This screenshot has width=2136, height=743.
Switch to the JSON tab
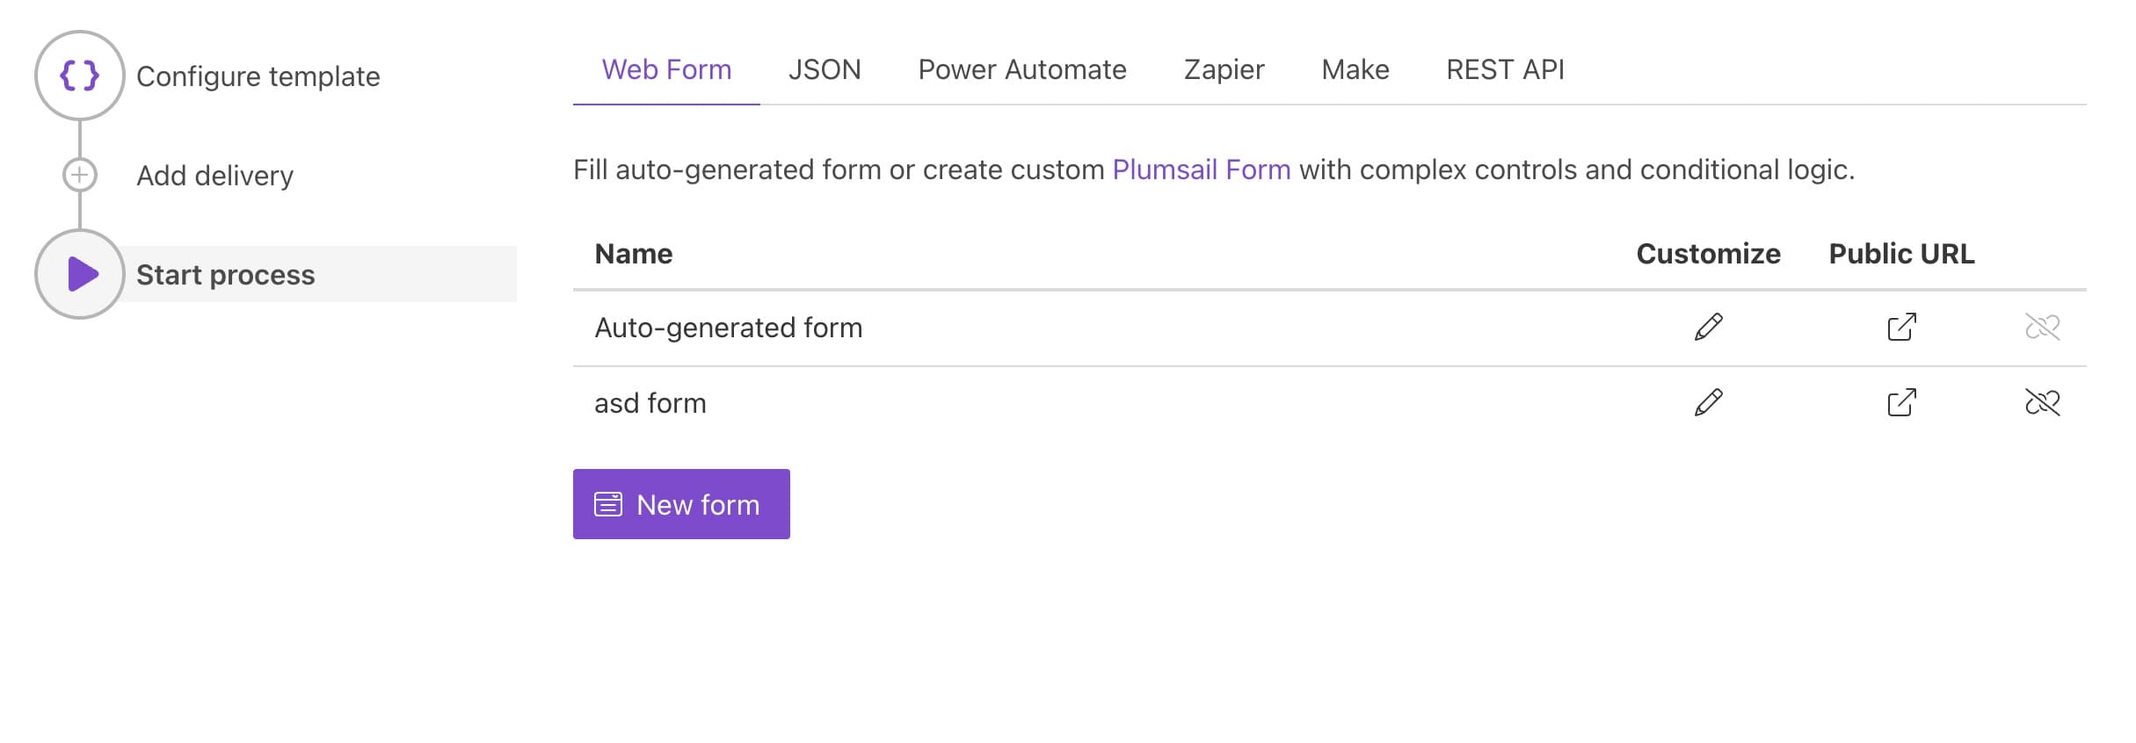pos(824,69)
